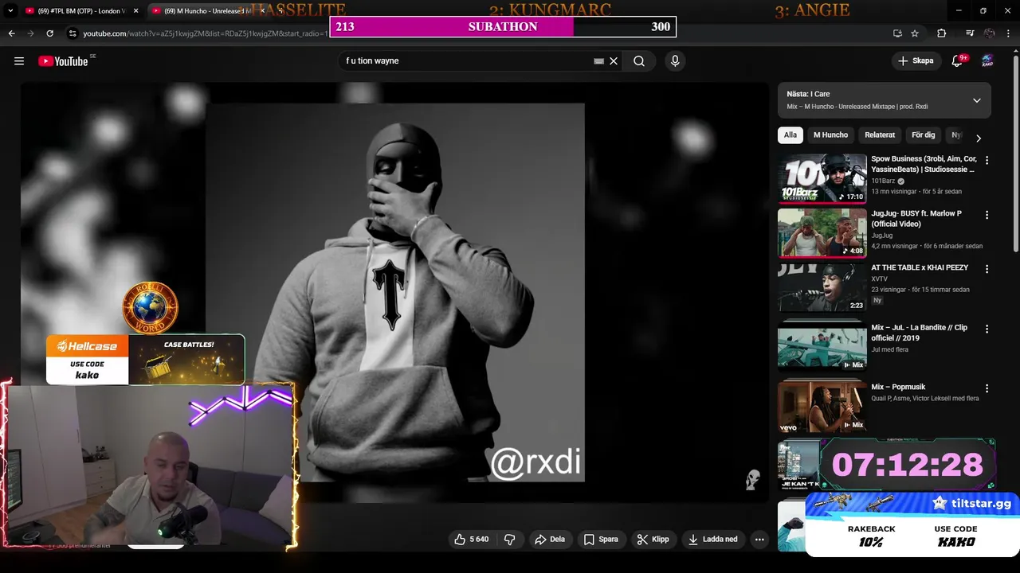1020x573 pixels.
Task: Bookmark this page with star icon
Action: pyautogui.click(x=915, y=33)
